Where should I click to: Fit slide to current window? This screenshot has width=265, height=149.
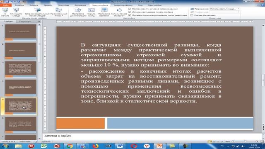(262, 142)
